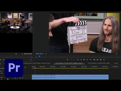Image resolution: width=121 pixels, height=91 pixels.
Task: Click the Source monitor zoom bar handle
Action: (x=32, y=57)
